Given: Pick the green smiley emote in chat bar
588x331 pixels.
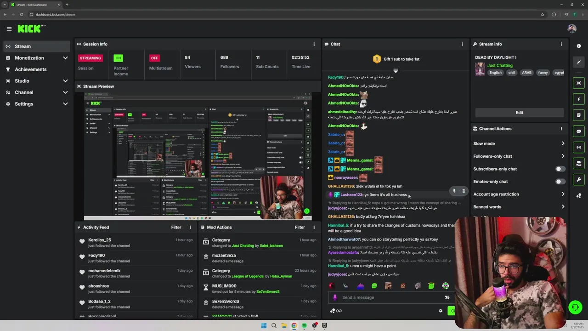Looking at the screenshot, I should pos(374,286).
